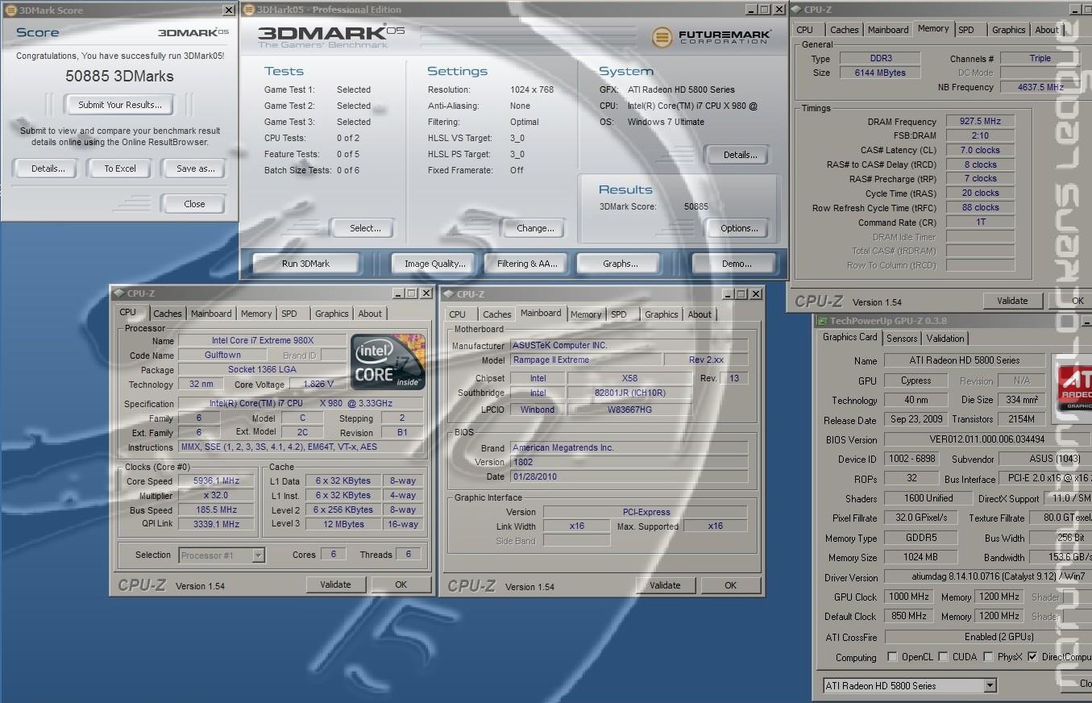Open Mainboard tab in CPU-Z Memory window
The height and width of the screenshot is (703, 1092).
(888, 30)
